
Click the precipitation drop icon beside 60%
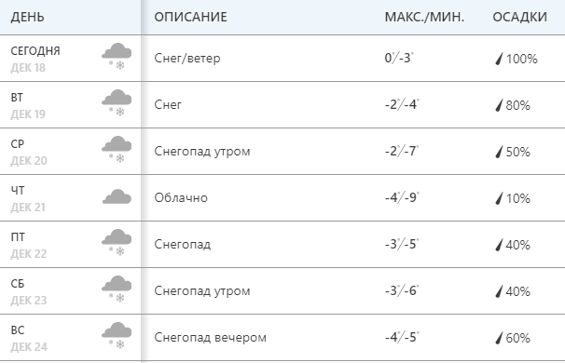click(499, 338)
